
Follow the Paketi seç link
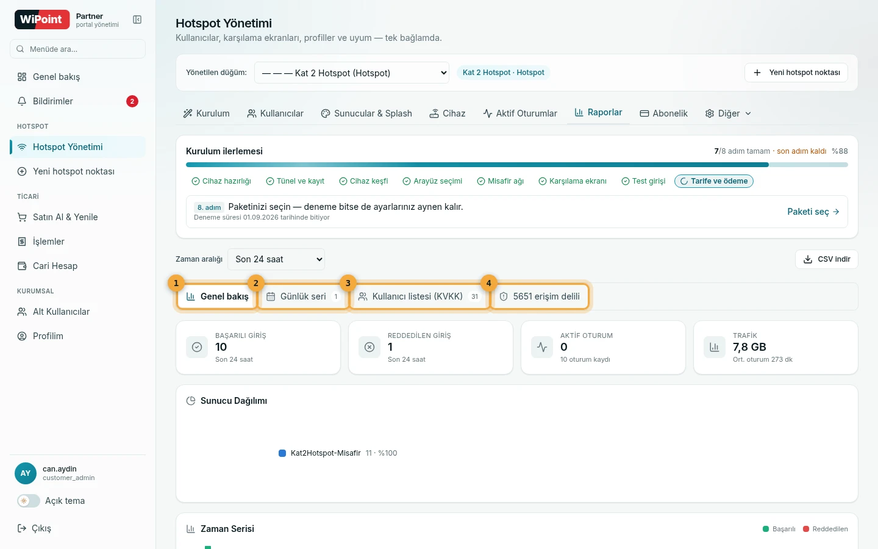click(813, 212)
